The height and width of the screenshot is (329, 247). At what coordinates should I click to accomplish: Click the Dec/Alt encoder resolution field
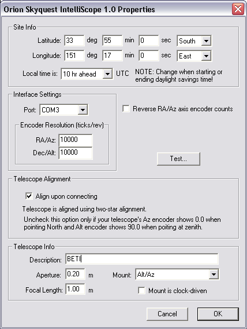(76, 153)
